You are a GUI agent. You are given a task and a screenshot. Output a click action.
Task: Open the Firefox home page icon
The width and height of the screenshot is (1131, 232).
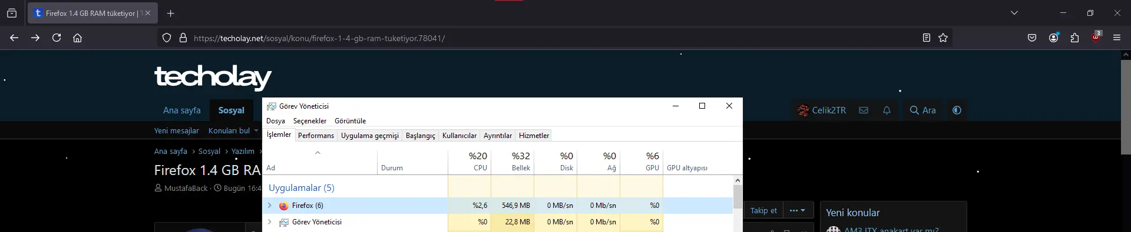[x=77, y=38]
